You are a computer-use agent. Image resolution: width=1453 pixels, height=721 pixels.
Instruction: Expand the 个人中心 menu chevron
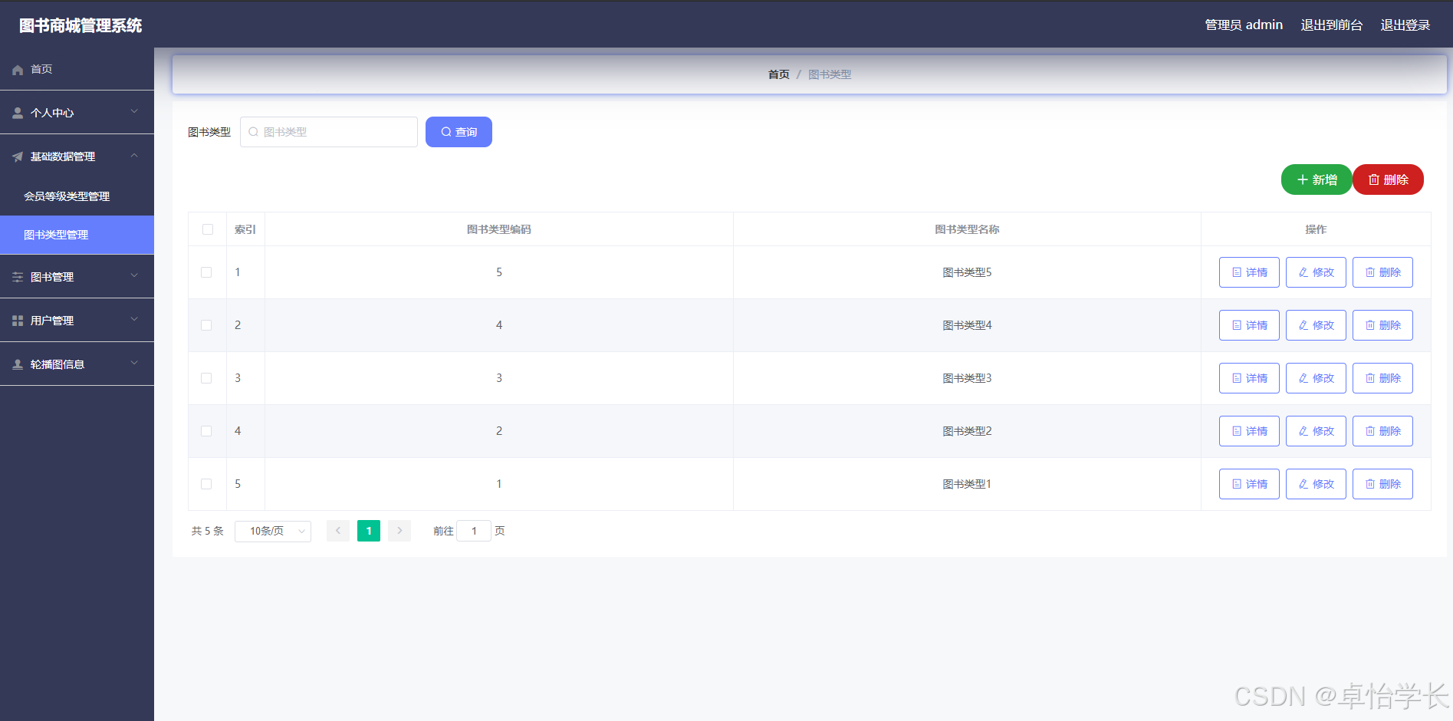[134, 112]
